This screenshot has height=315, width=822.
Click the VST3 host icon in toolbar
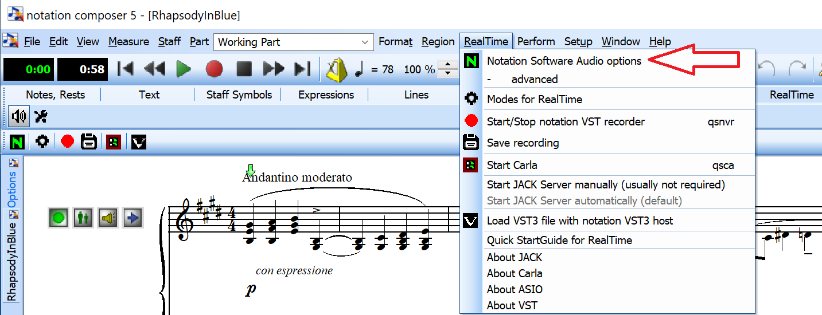click(x=139, y=141)
